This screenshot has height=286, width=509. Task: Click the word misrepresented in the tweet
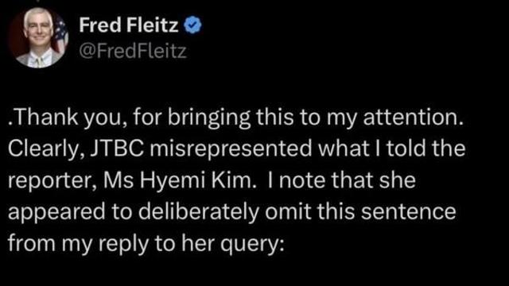point(231,149)
